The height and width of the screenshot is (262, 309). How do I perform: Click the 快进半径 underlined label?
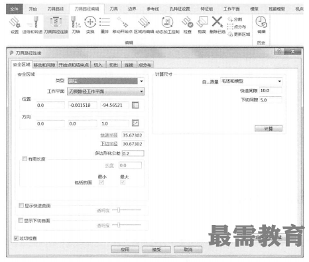[x=109, y=135]
